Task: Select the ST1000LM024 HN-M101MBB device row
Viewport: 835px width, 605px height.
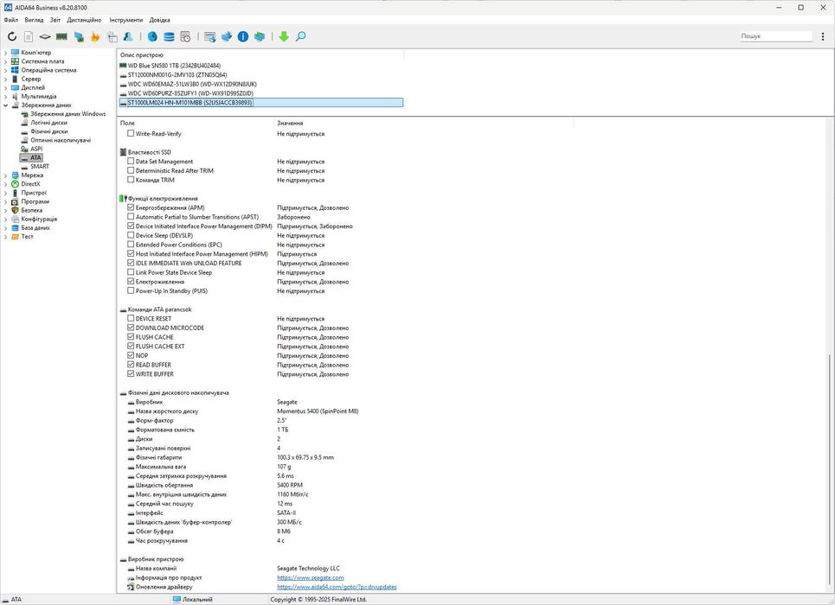Action: [261, 103]
